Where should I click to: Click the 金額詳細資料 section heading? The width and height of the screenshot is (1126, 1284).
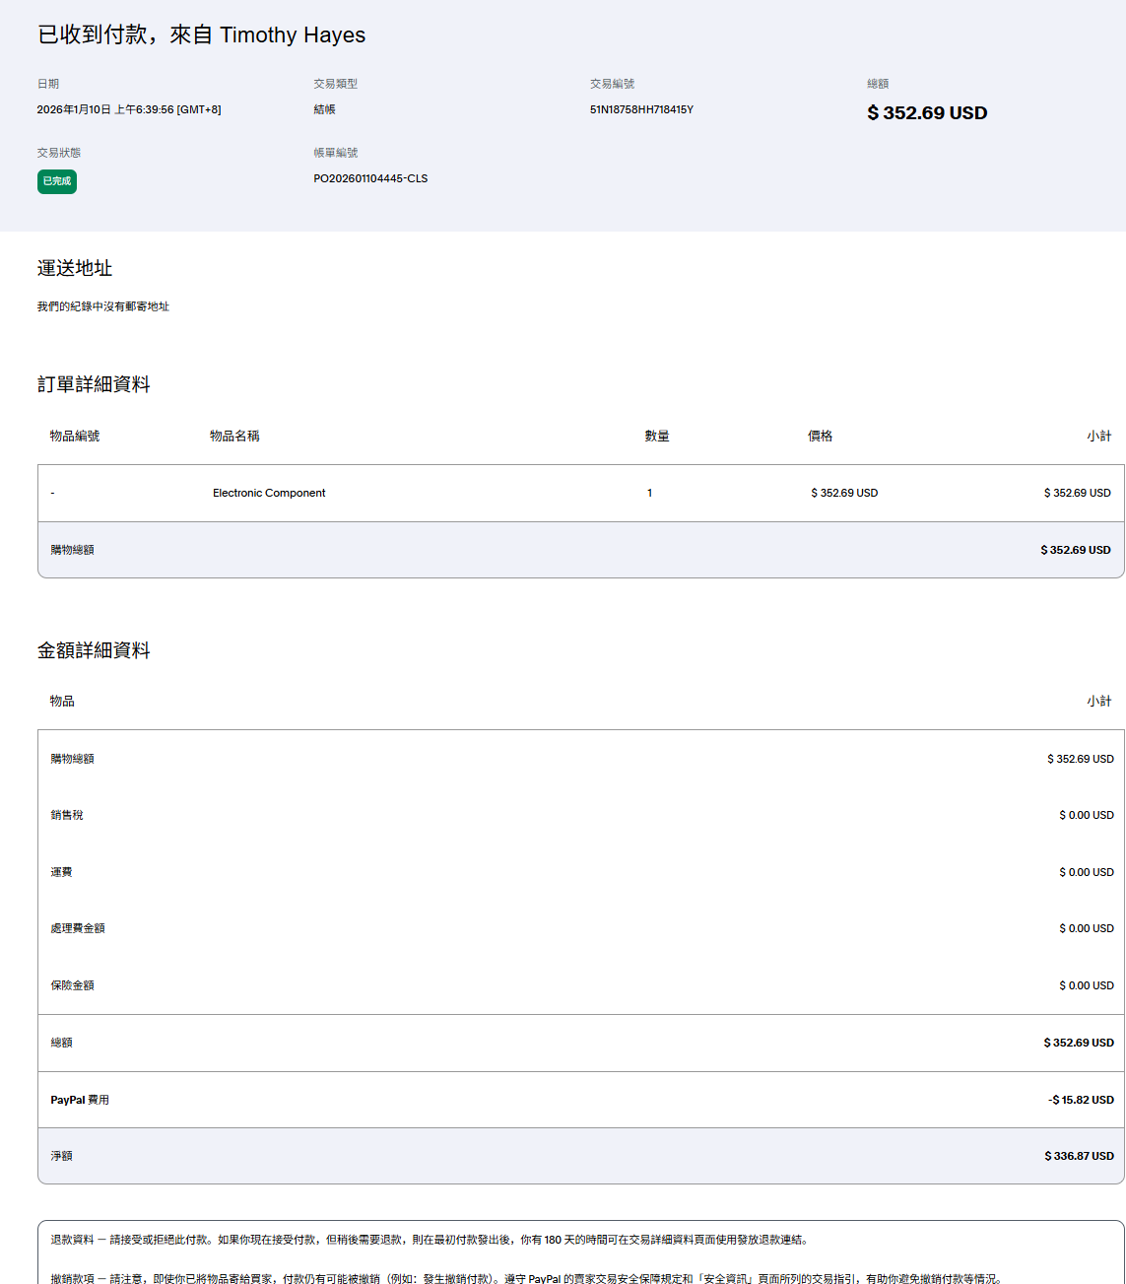[x=94, y=650]
